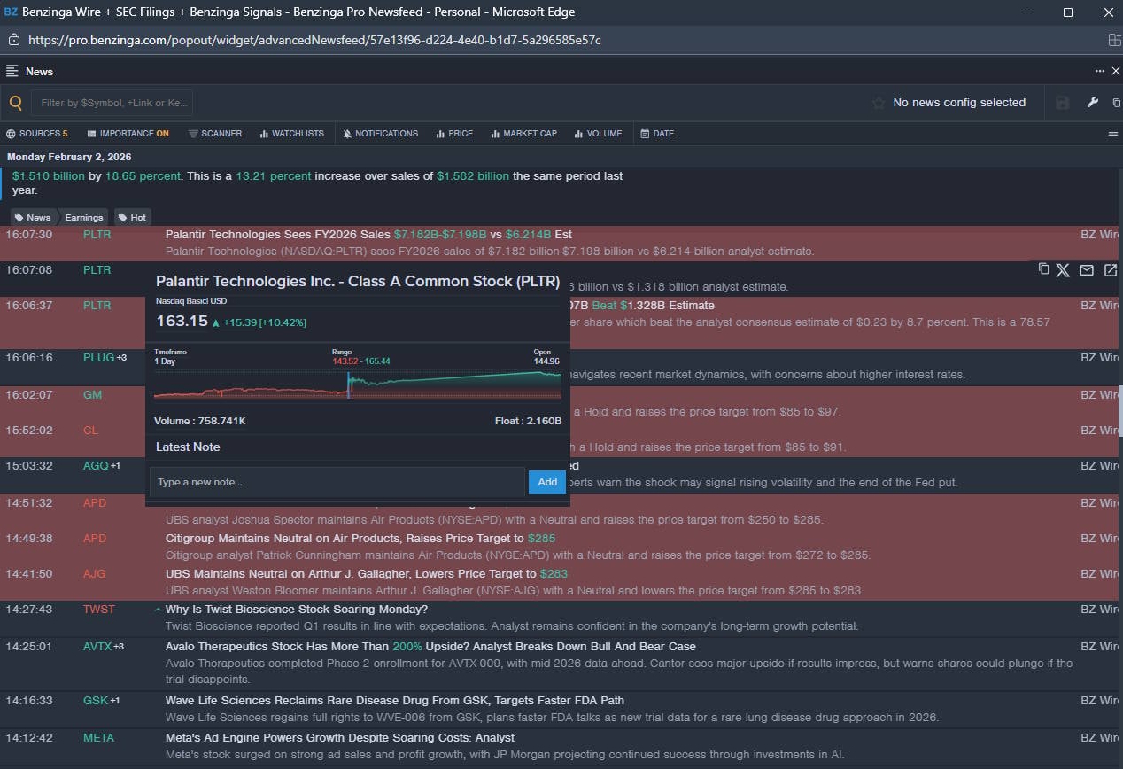Click the AGQ ticker symbol
The width and height of the screenshot is (1123, 769).
tap(96, 466)
